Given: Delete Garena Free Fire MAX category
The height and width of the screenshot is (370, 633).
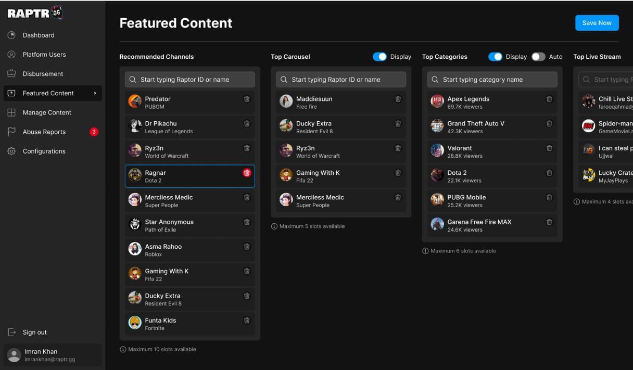Looking at the screenshot, I should point(549,222).
